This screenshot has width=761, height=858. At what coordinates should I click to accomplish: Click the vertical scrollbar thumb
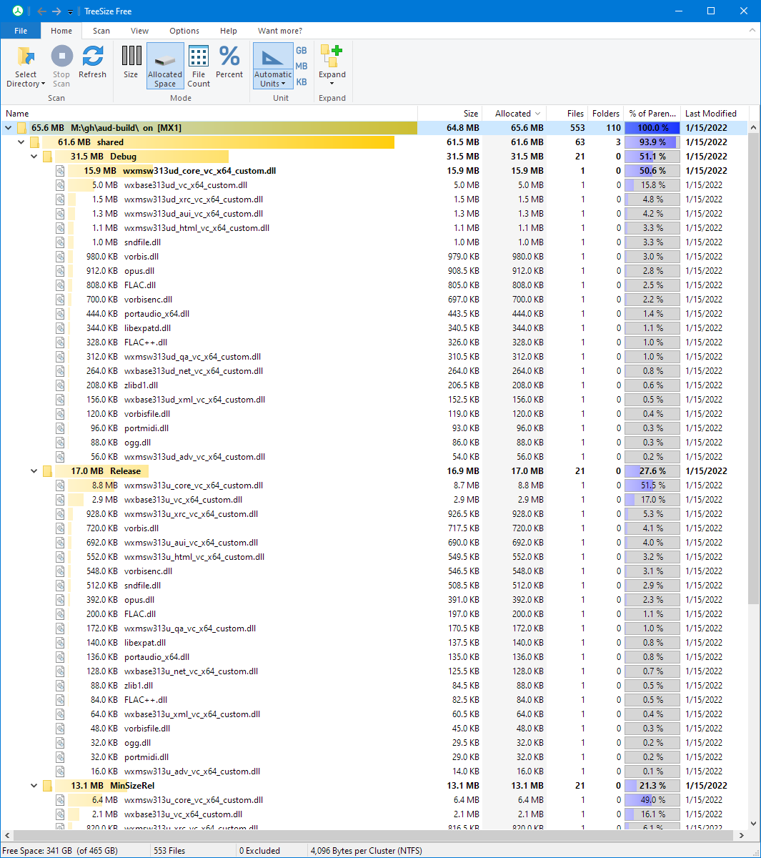click(x=754, y=368)
